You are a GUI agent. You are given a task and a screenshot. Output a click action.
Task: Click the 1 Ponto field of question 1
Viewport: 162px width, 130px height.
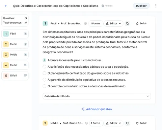click(96, 23)
